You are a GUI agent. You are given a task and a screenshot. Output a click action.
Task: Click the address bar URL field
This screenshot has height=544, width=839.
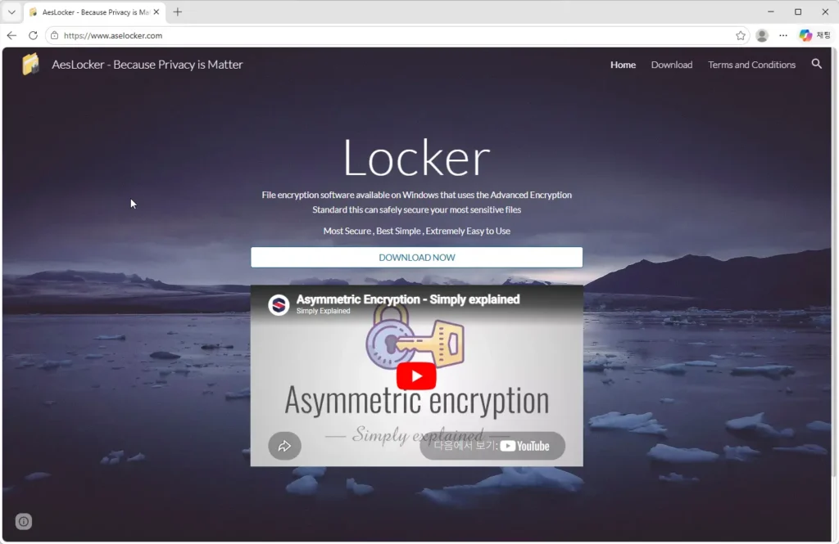click(396, 35)
